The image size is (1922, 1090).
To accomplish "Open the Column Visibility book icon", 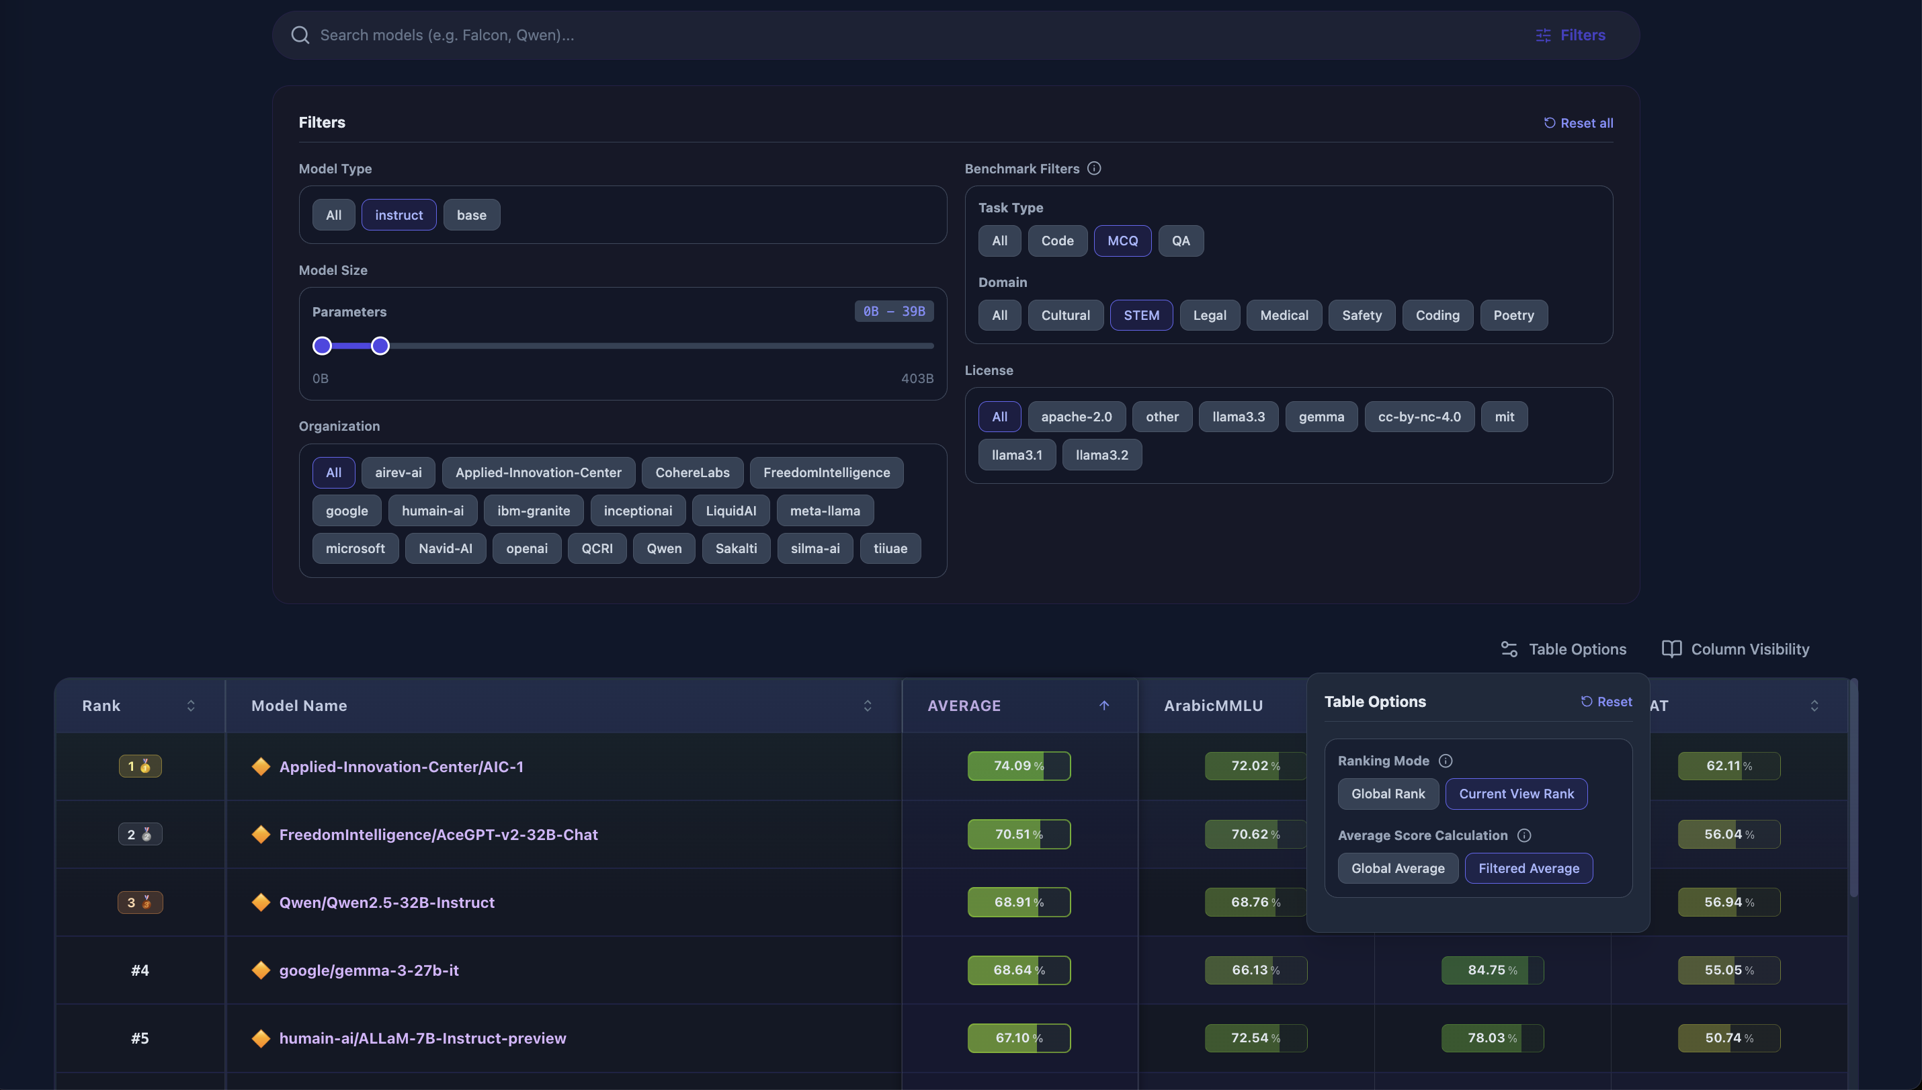I will tap(1671, 649).
